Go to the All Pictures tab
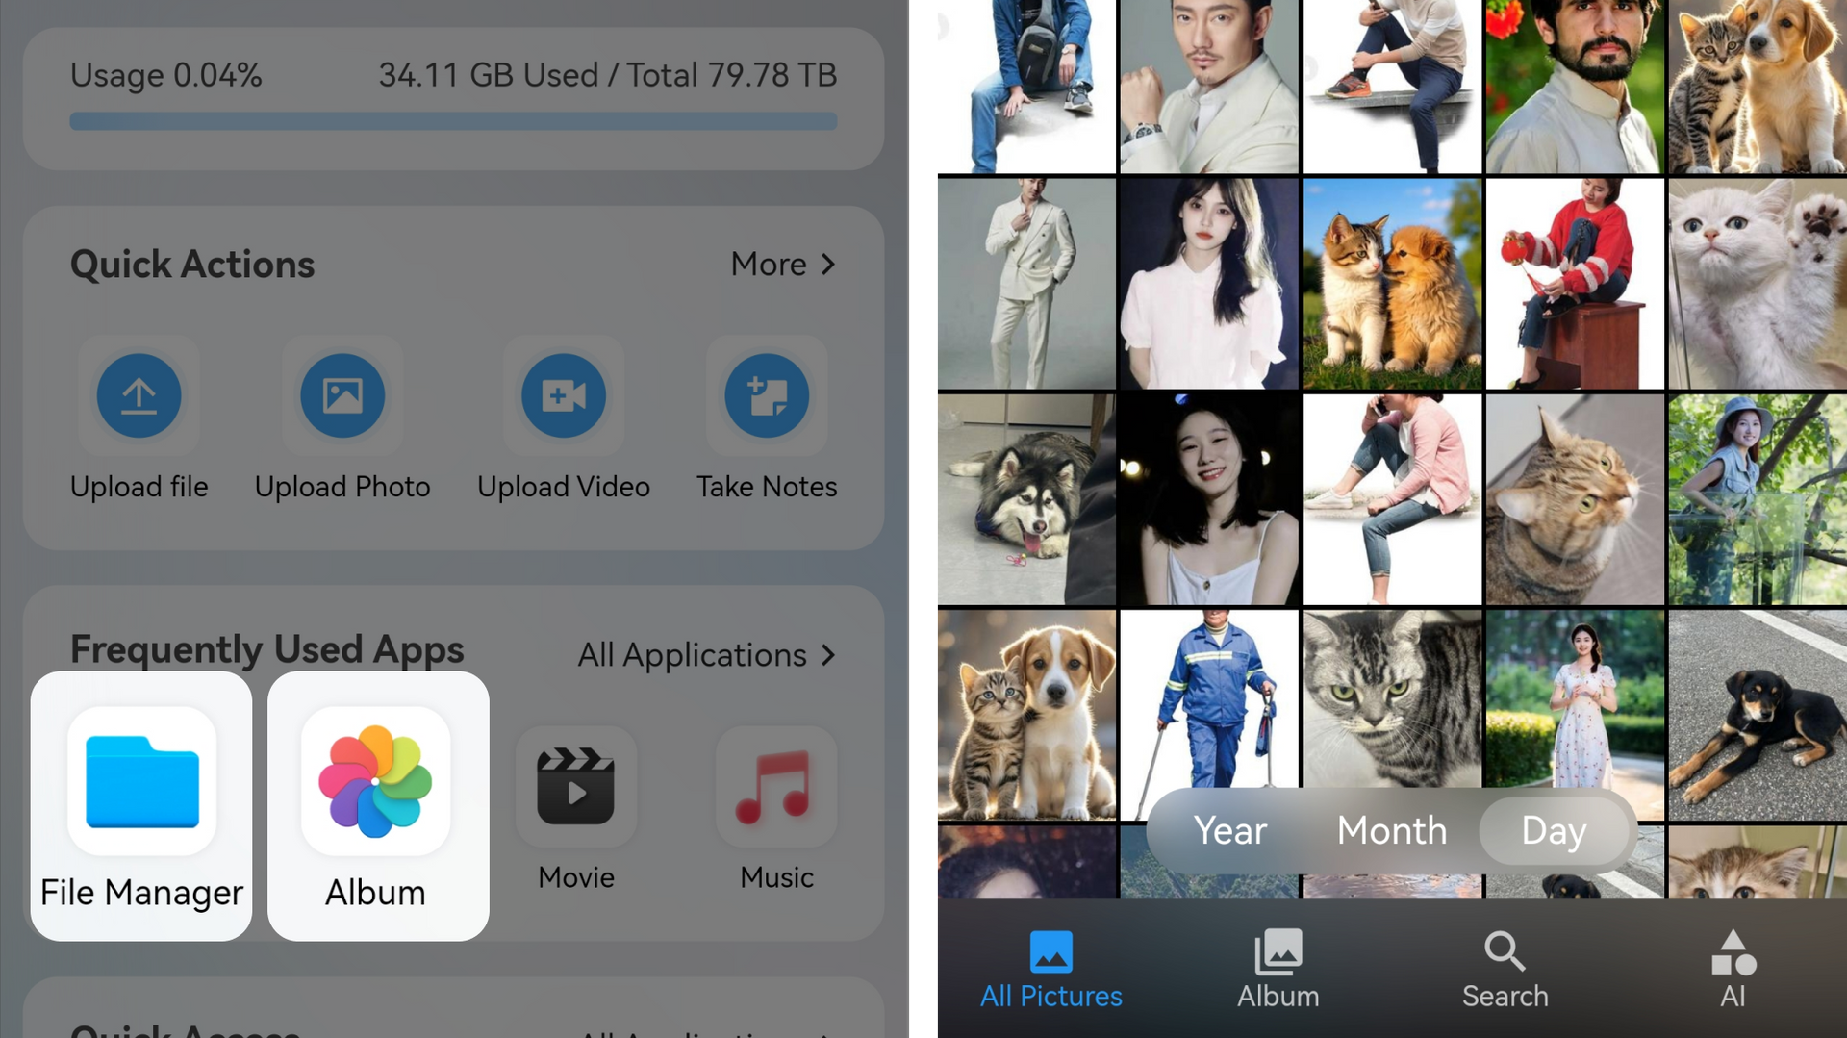This screenshot has width=1847, height=1038. 1050,969
